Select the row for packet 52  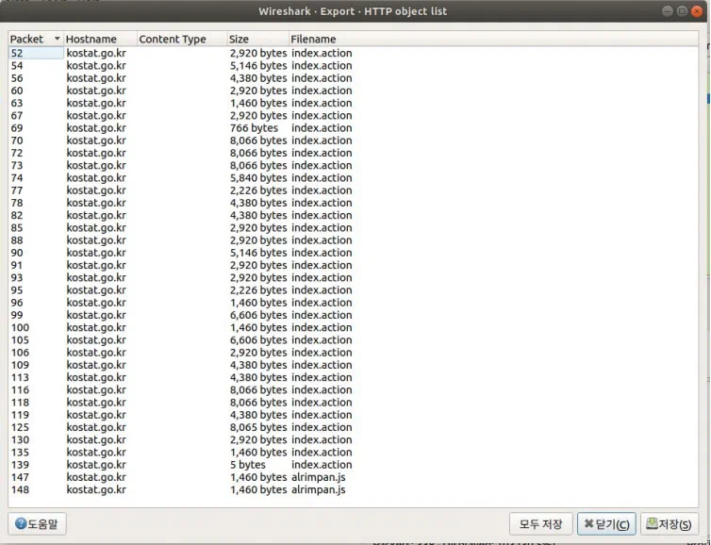(x=354, y=53)
